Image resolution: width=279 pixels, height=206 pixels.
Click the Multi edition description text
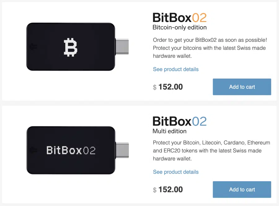pyautogui.click(x=211, y=151)
